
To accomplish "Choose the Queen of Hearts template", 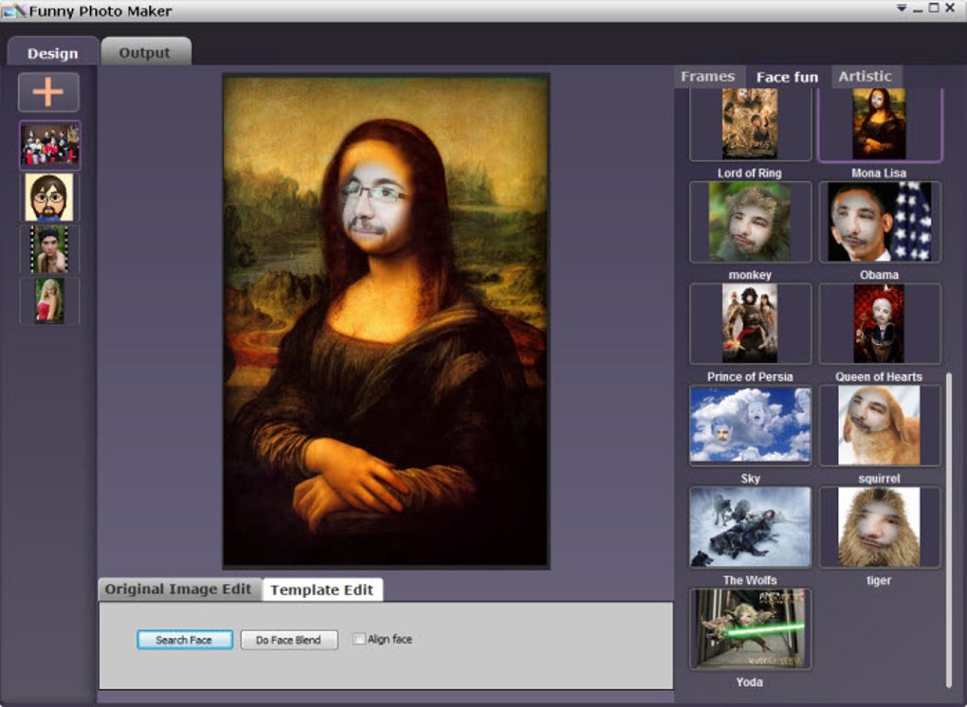I will pyautogui.click(x=880, y=323).
